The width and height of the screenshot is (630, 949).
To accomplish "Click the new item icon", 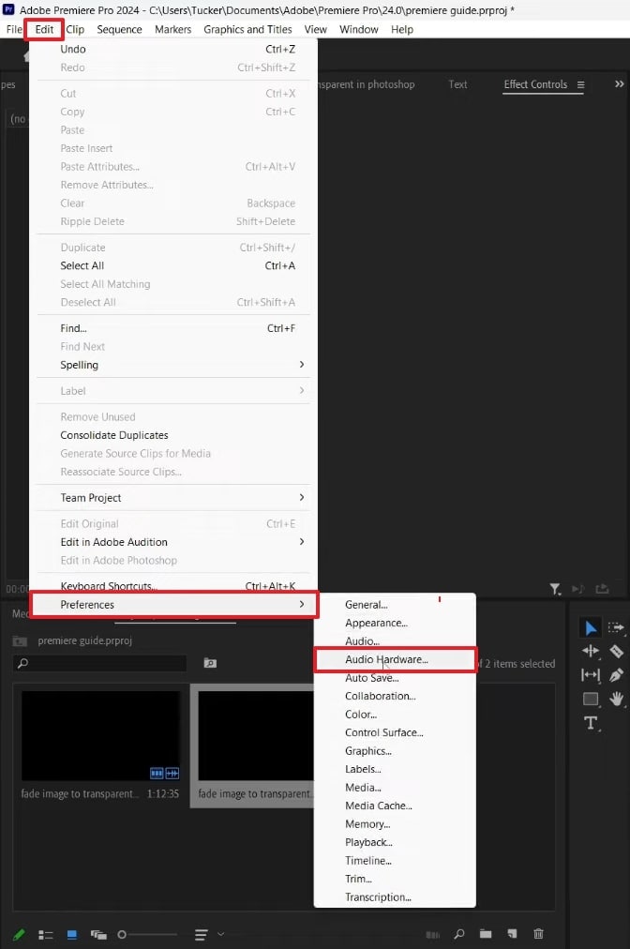I will [512, 934].
